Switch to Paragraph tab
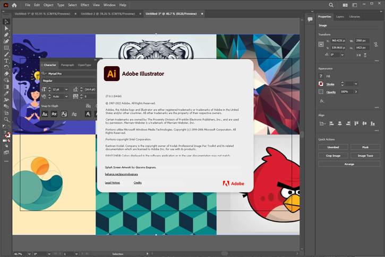The image size is (385, 257). (67, 65)
